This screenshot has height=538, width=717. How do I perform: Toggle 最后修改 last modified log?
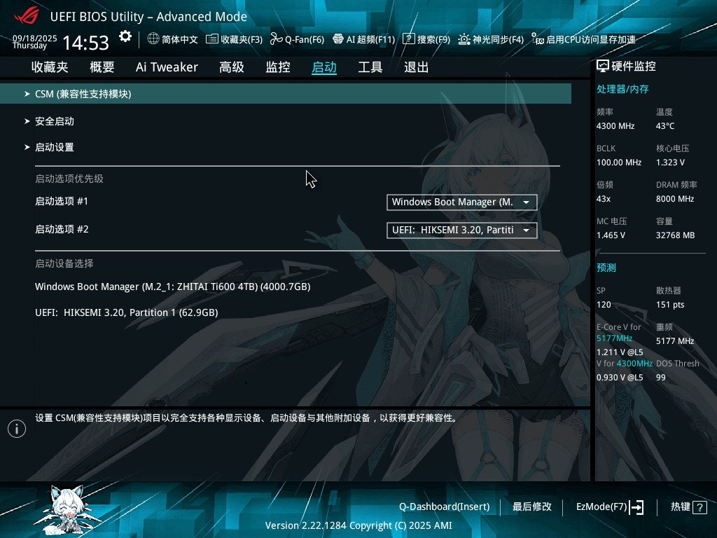[x=532, y=506]
